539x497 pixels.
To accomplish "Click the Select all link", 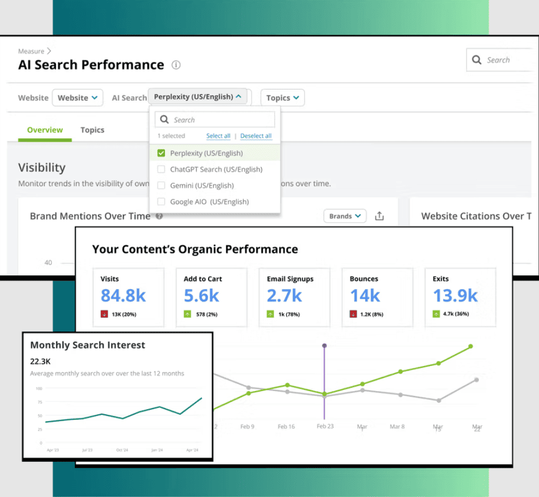I will (218, 136).
